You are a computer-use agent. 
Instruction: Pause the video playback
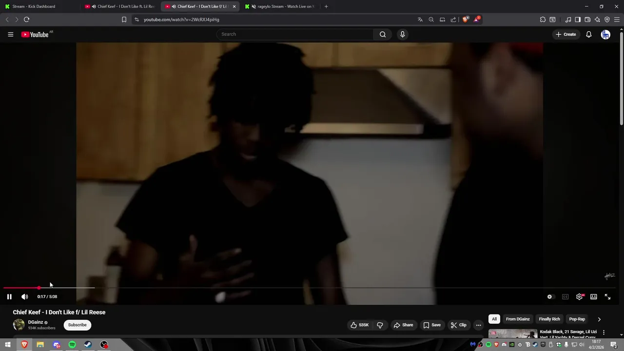[x=9, y=296]
